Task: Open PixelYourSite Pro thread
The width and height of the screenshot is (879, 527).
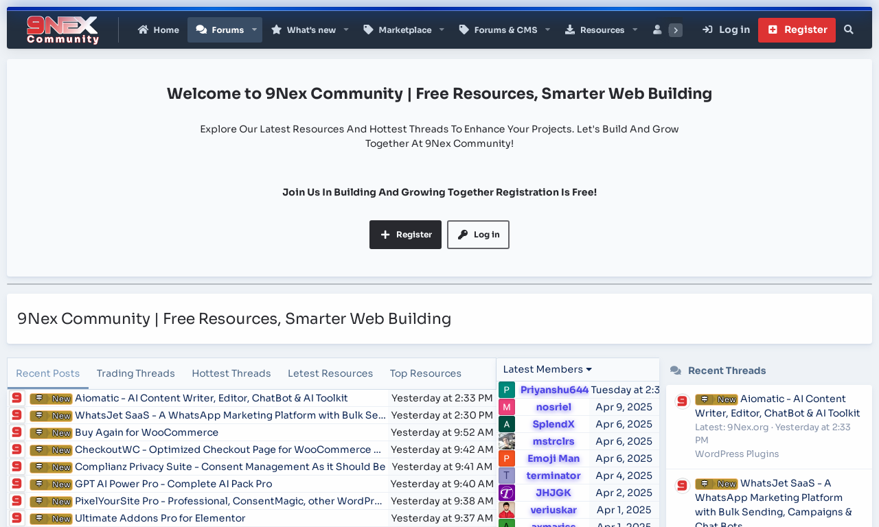Action: click(229, 501)
